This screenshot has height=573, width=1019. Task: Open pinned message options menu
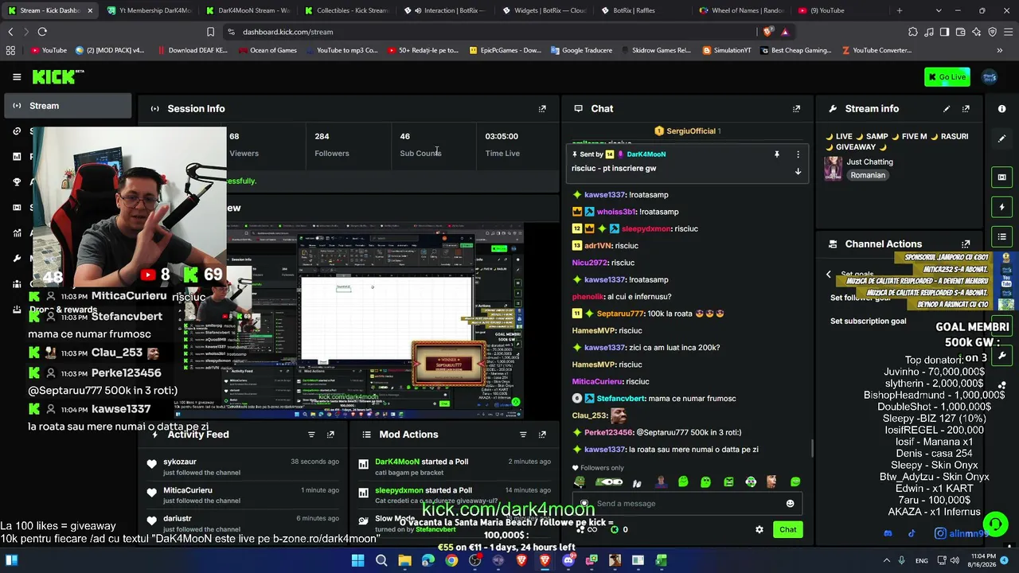pos(798,154)
